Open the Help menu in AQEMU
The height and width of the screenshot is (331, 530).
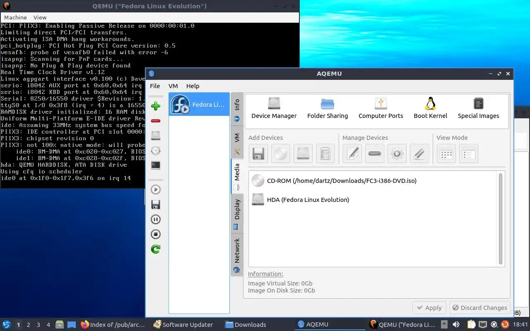[x=193, y=86]
